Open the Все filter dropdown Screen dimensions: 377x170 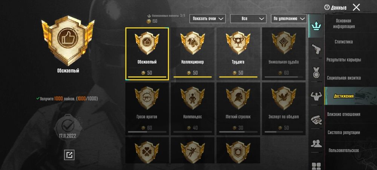tap(248, 19)
